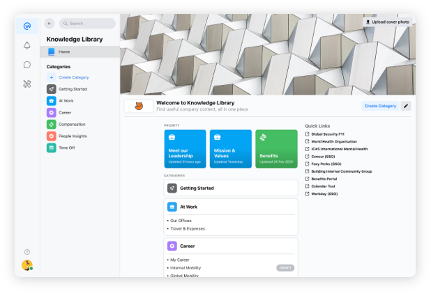The width and height of the screenshot is (431, 293).
Task: Click external link icon beside Concur (SSO)
Action: tap(308, 157)
